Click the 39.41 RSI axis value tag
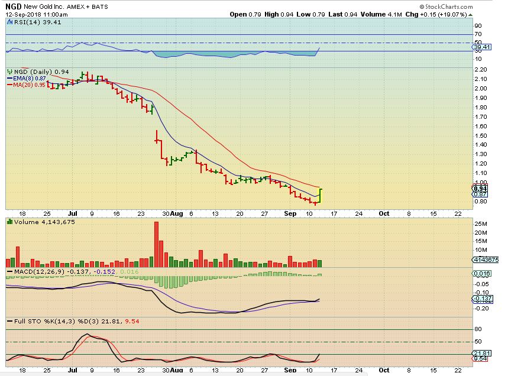The height and width of the screenshot is (376, 508). (482, 47)
